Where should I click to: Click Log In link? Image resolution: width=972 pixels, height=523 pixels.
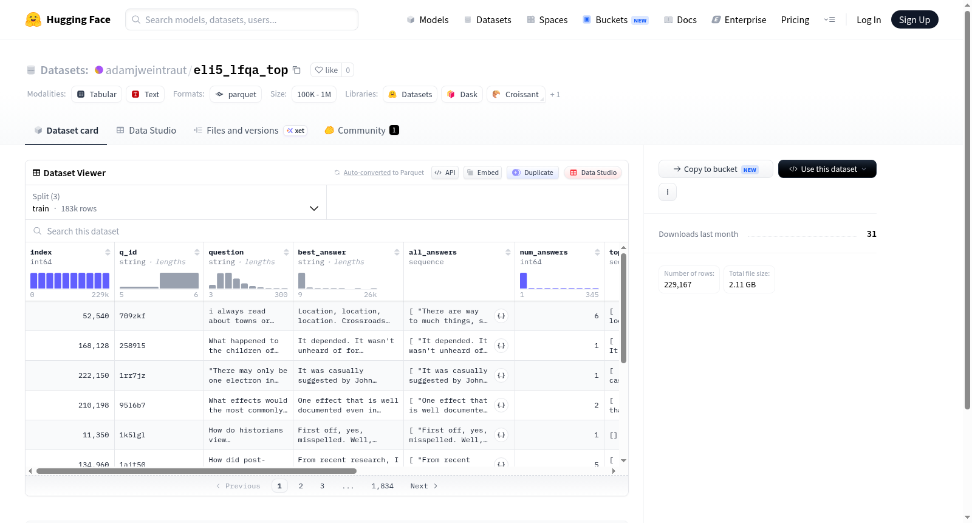pos(869,19)
